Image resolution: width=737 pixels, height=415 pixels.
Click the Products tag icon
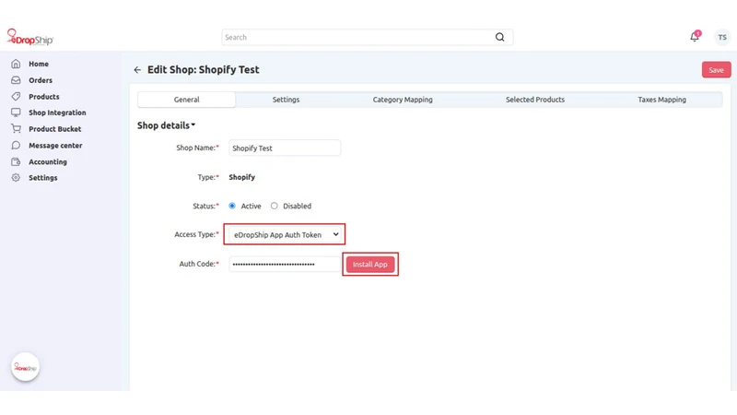coord(16,97)
